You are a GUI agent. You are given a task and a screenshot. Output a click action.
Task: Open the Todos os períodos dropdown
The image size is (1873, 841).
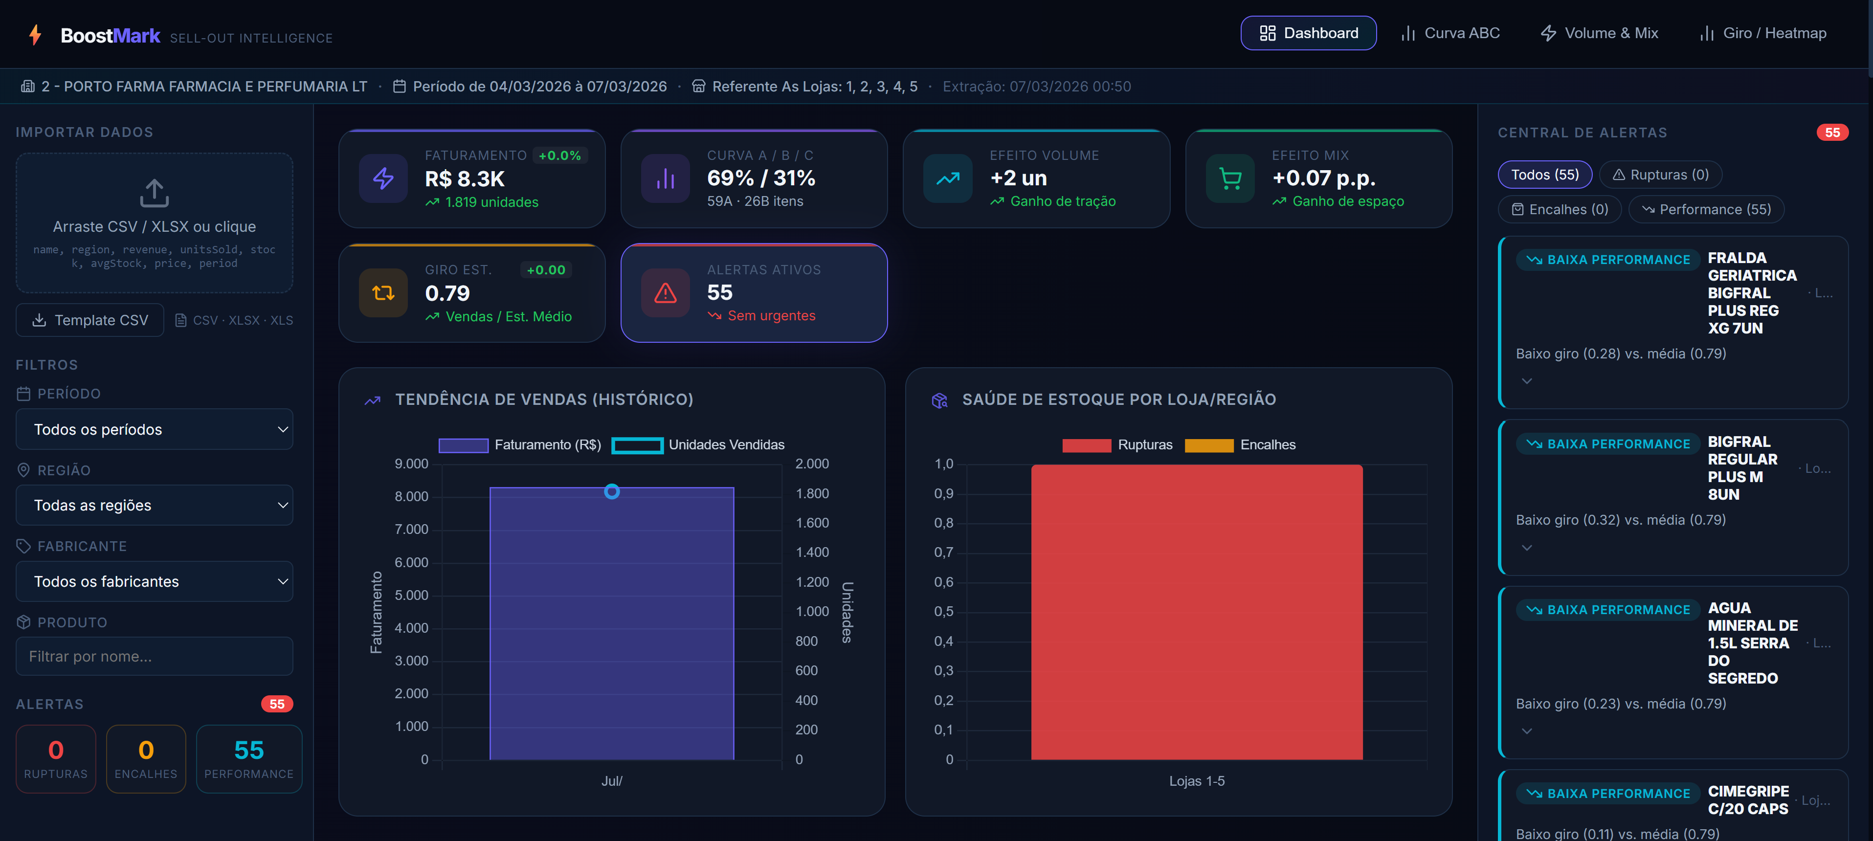point(154,429)
